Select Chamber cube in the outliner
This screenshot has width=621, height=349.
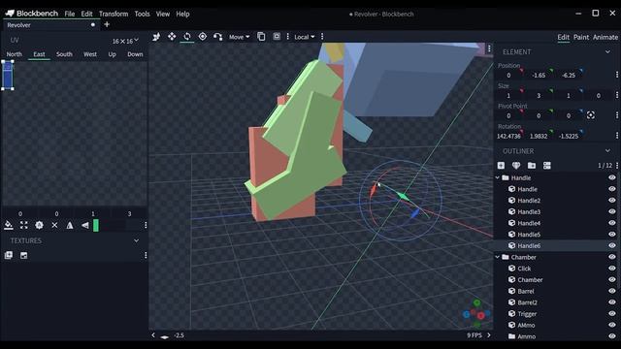pyautogui.click(x=530, y=280)
